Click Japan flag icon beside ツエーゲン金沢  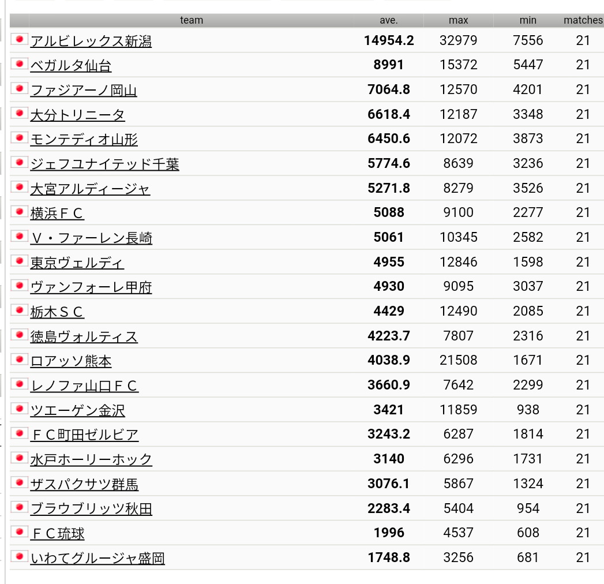pos(19,409)
